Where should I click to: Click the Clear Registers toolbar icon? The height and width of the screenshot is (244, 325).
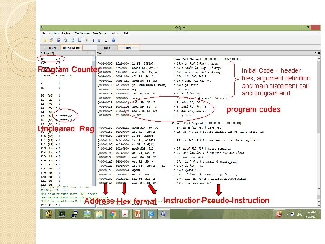[x=73, y=40]
